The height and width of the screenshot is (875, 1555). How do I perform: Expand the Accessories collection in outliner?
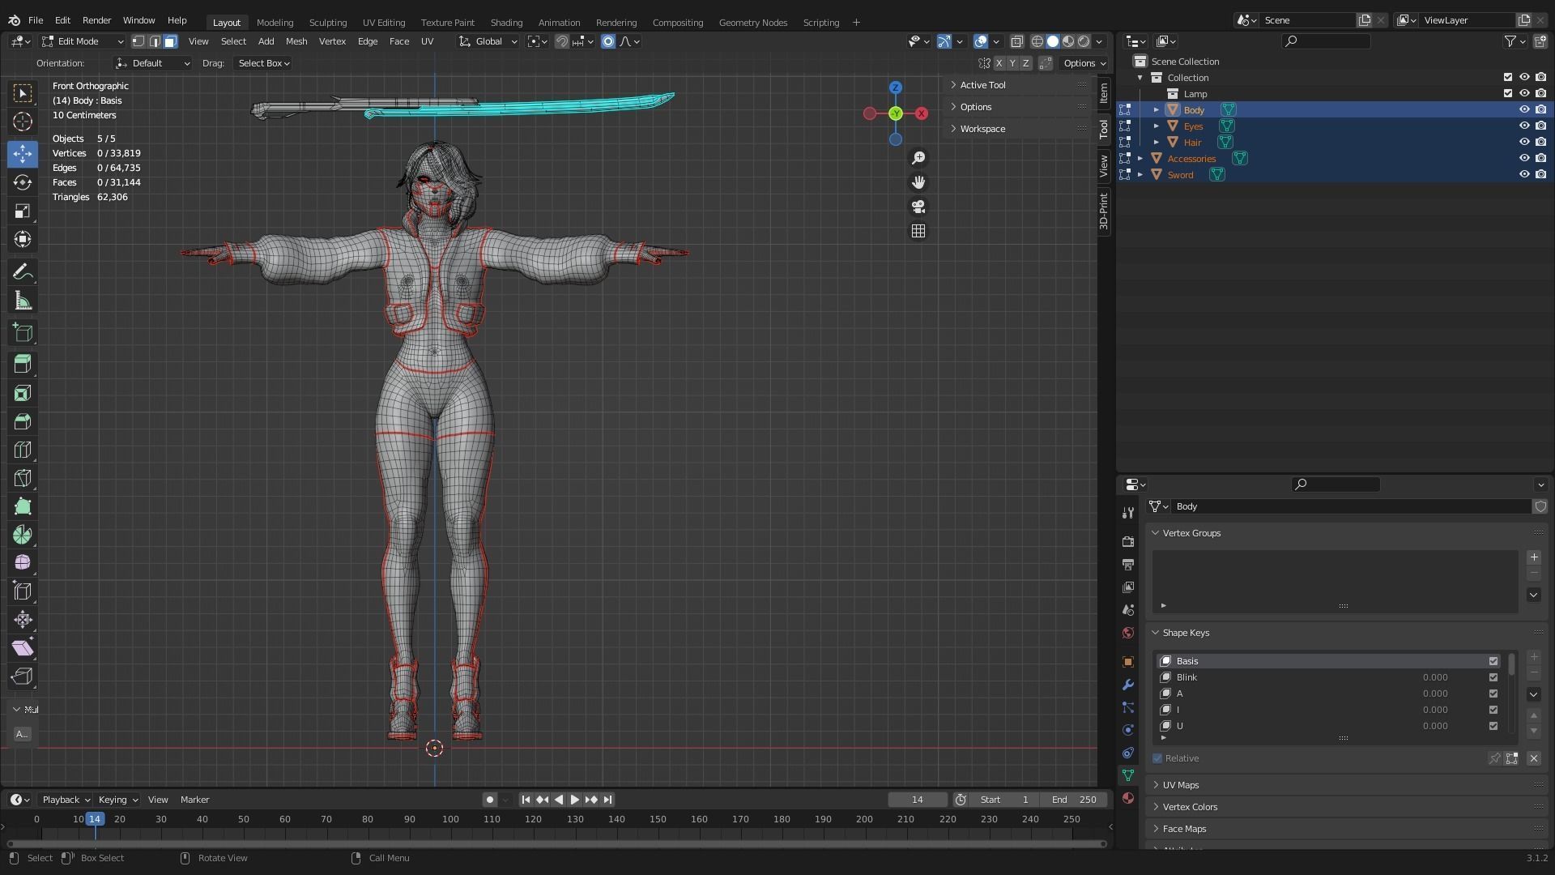point(1140,158)
